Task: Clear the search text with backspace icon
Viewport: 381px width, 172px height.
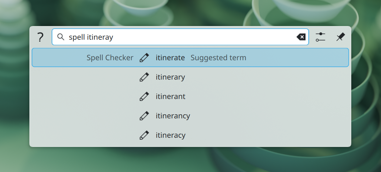Action: click(301, 37)
